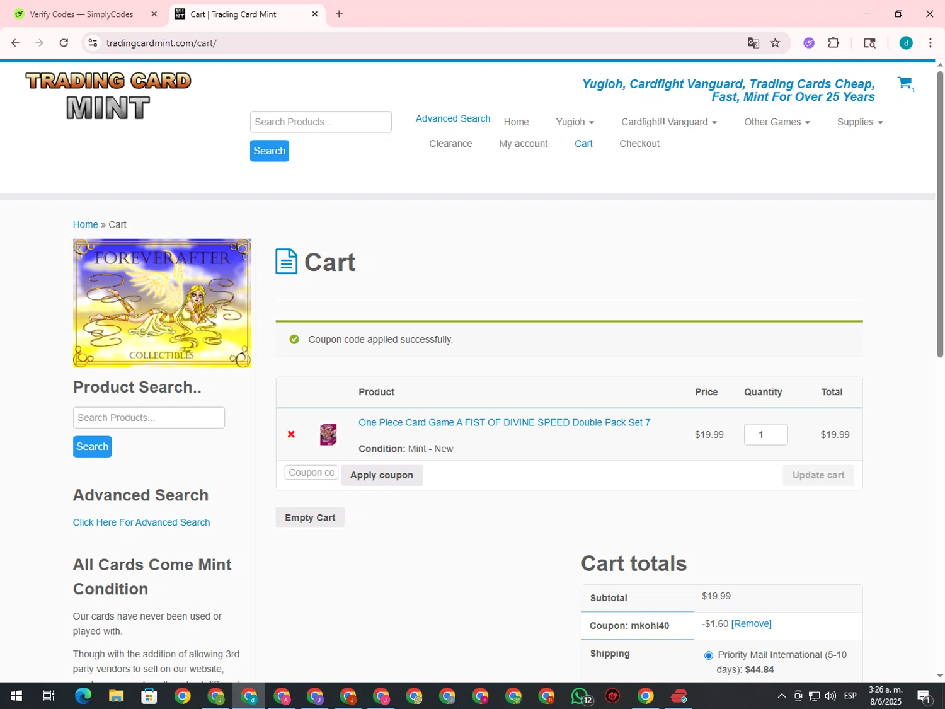View site information icon in address bar
Screen dimensions: 945x709
[93, 43]
